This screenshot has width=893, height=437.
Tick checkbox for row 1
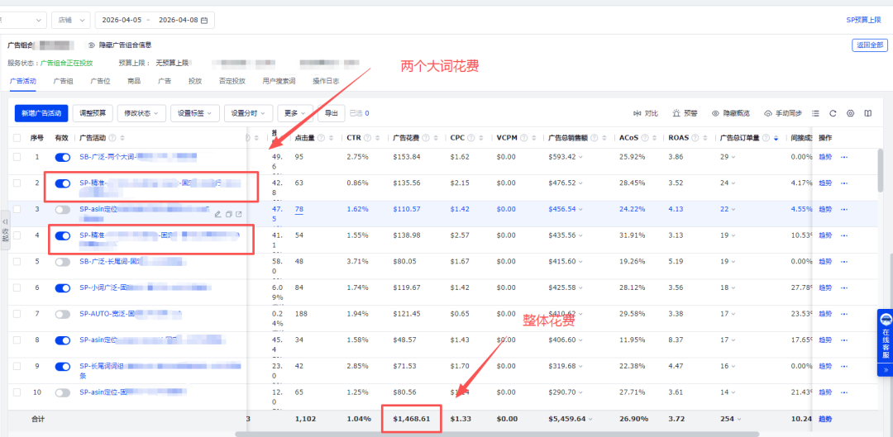17,156
